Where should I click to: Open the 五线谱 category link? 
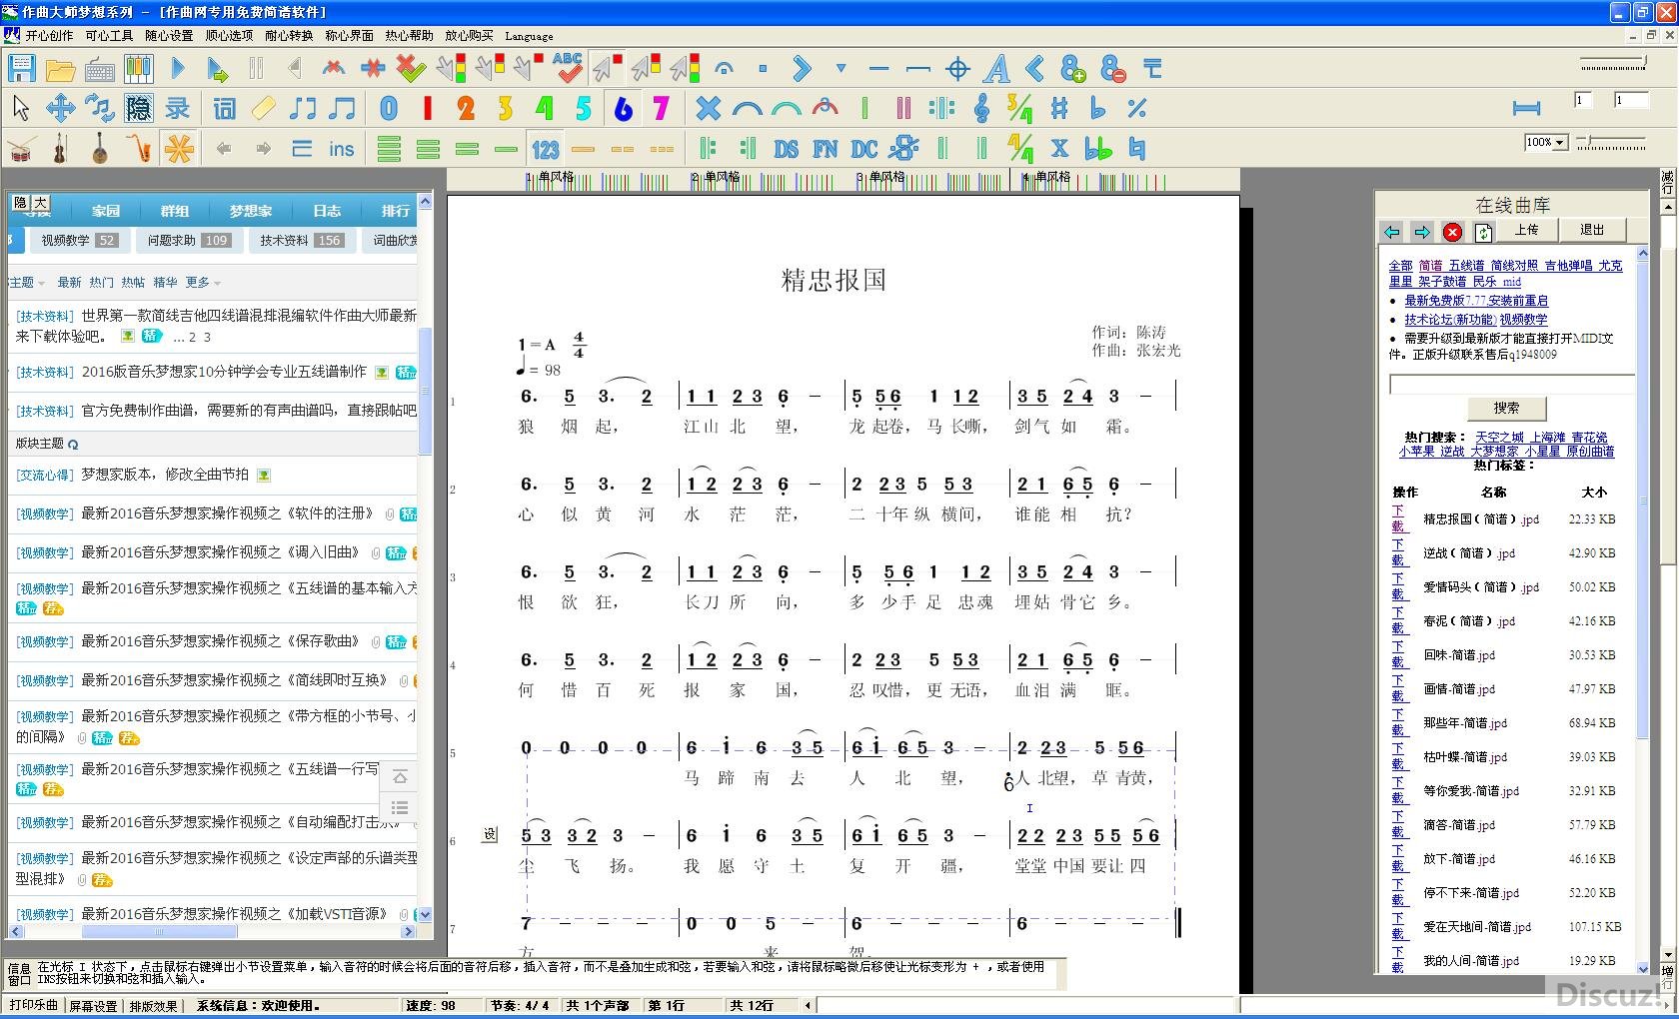pyautogui.click(x=1466, y=266)
